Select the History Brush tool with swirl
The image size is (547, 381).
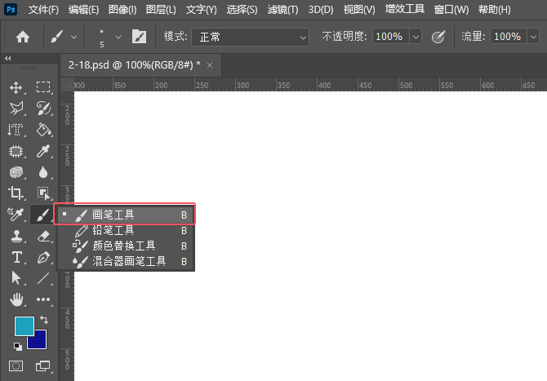point(43,109)
